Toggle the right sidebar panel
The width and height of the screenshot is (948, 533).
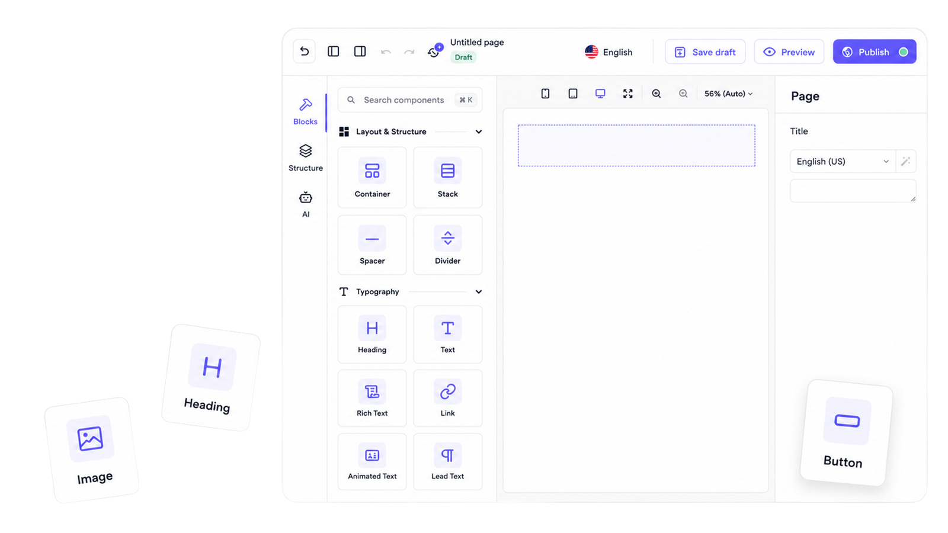[360, 52]
